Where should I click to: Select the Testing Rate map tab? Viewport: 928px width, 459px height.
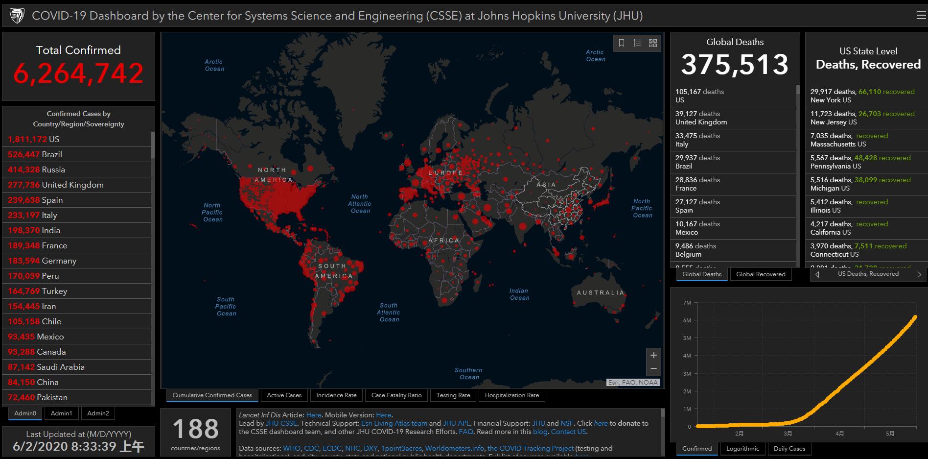[x=453, y=395]
